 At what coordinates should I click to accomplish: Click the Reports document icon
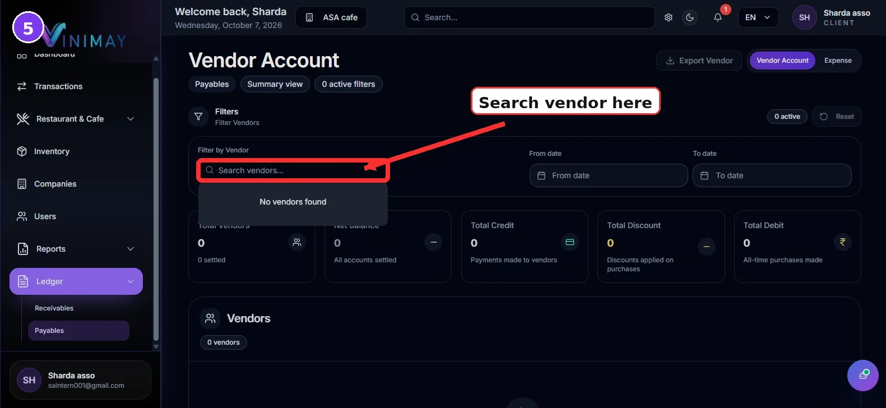tap(23, 249)
